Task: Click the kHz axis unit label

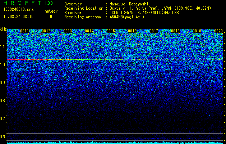Action: [3, 29]
